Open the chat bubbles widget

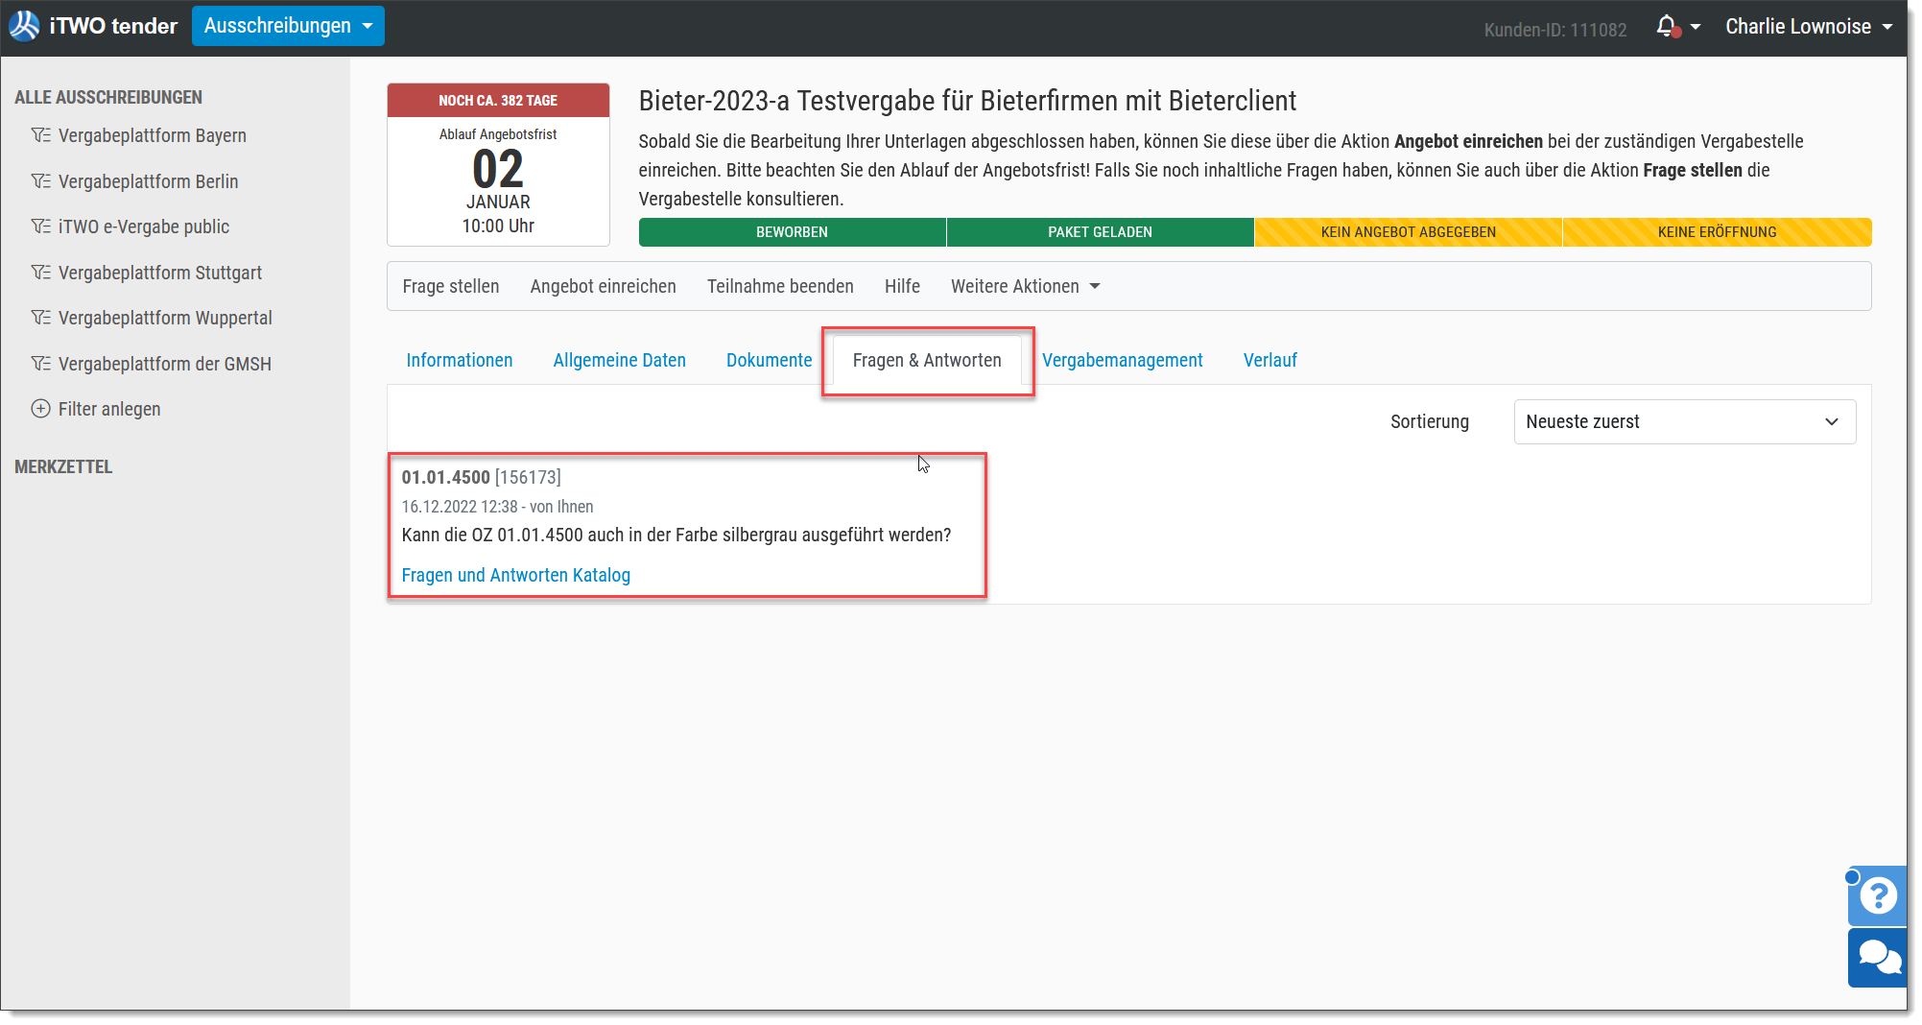tap(1878, 957)
